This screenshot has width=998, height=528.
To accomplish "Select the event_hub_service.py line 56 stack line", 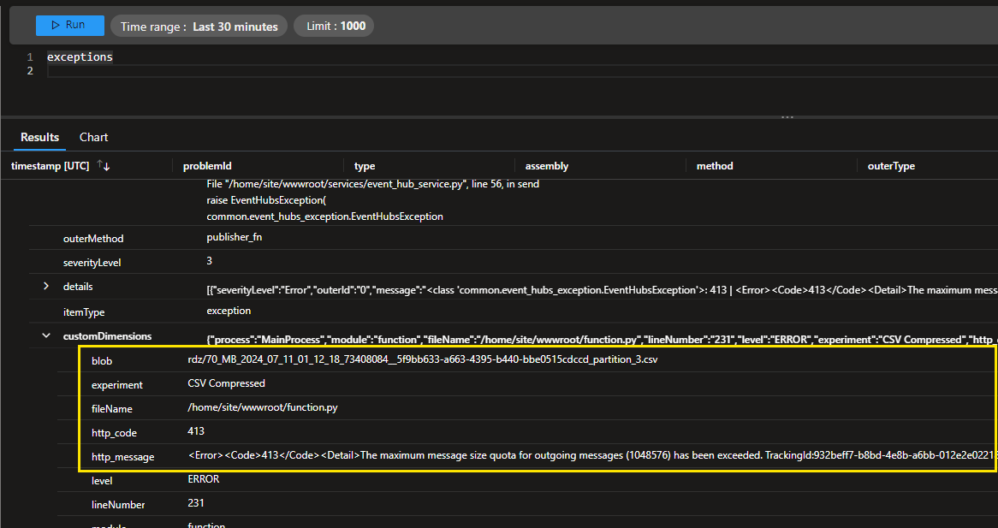I will 373,184.
